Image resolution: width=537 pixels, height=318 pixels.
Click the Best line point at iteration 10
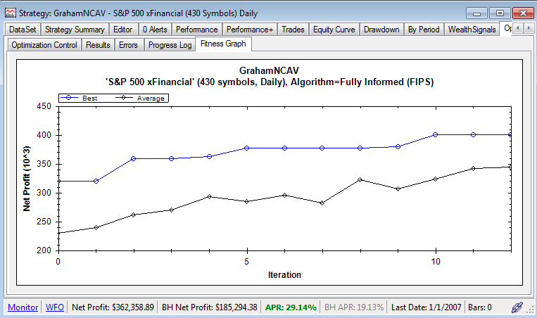tap(436, 134)
